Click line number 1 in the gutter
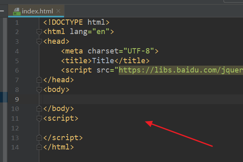 point(17,23)
